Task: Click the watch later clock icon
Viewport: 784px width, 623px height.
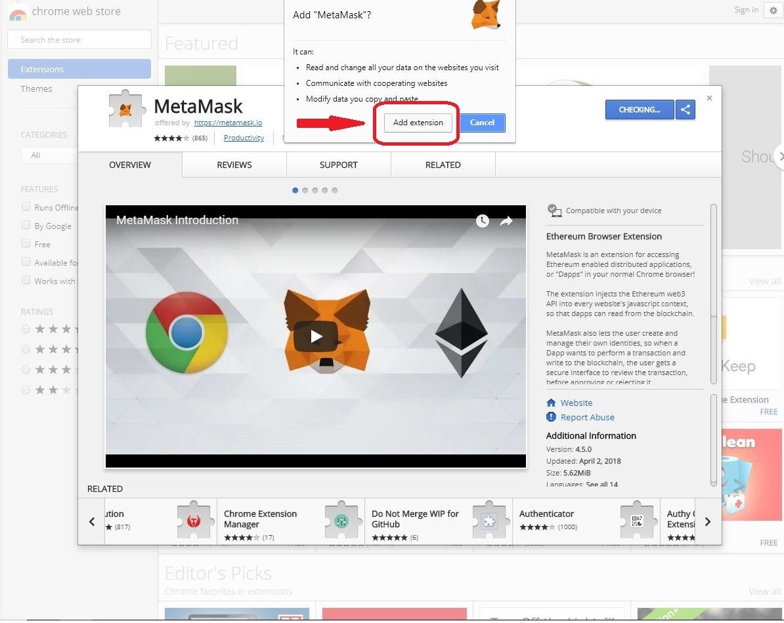Action: (482, 221)
